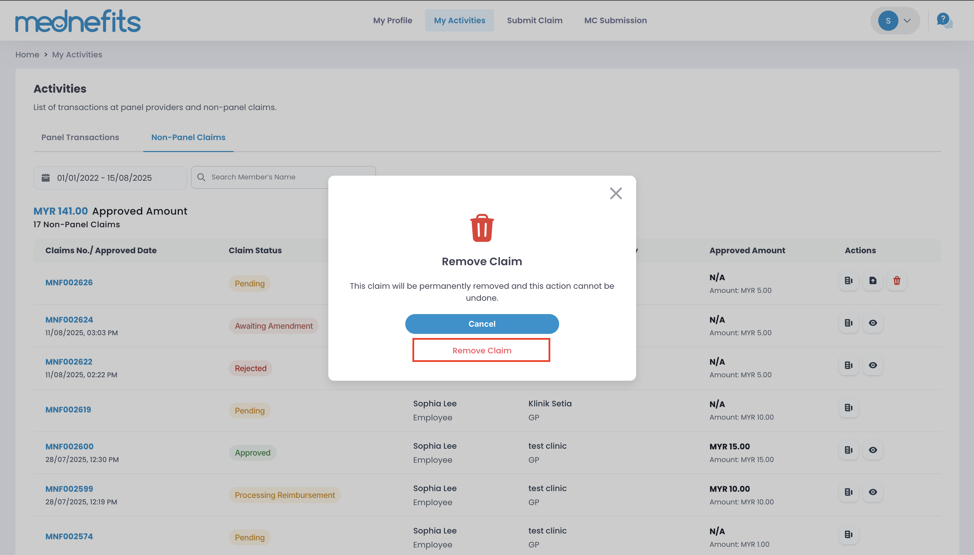Click the Awaiting Amendment status badge
This screenshot has width=974, height=555.
tap(274, 326)
